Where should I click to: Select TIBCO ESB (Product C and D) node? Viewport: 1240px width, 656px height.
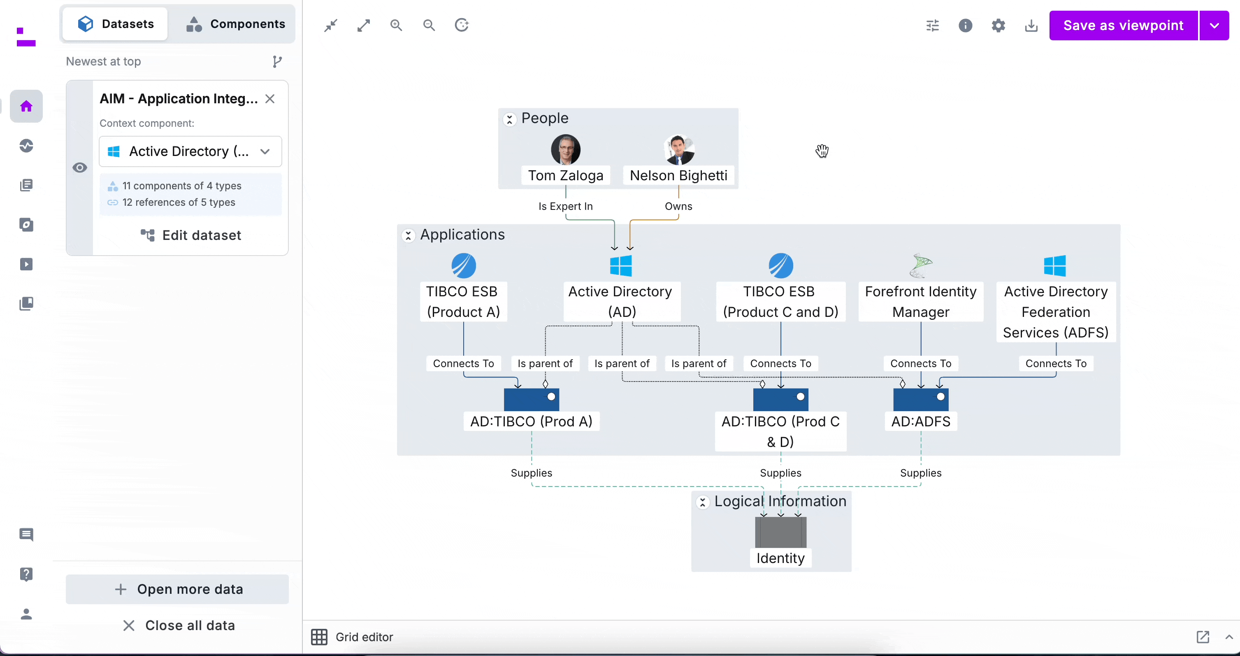pyautogui.click(x=781, y=287)
